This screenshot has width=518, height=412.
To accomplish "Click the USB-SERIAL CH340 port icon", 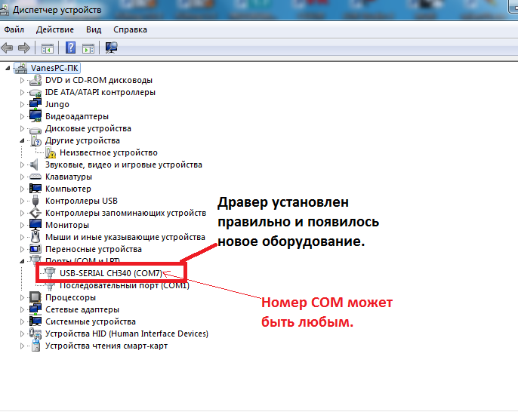I will click(50, 272).
